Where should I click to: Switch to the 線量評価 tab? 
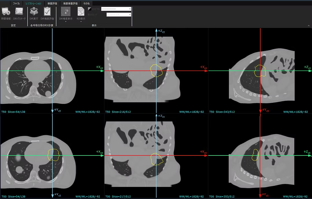52,3
